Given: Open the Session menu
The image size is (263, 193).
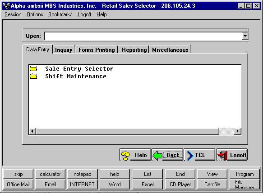Looking at the screenshot, I should [13, 14].
